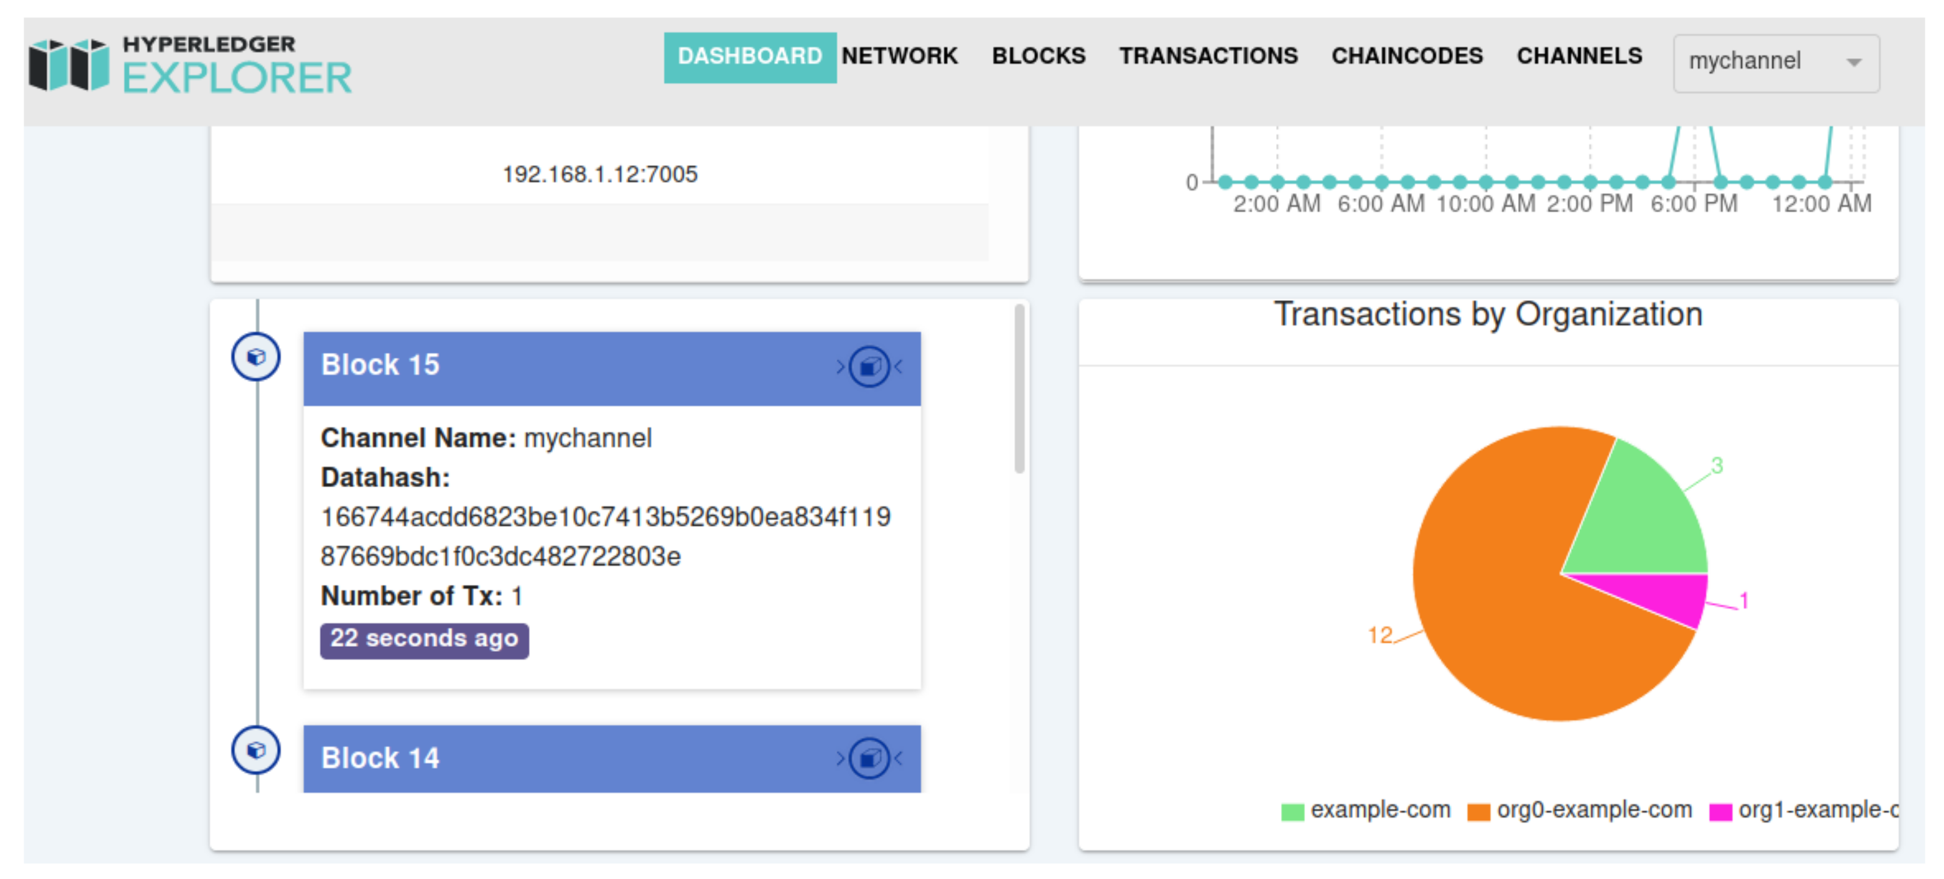Viewport: 1944px width, 879px height.
Task: Toggle org0-example-com orange legend swatch
Action: [1478, 812]
